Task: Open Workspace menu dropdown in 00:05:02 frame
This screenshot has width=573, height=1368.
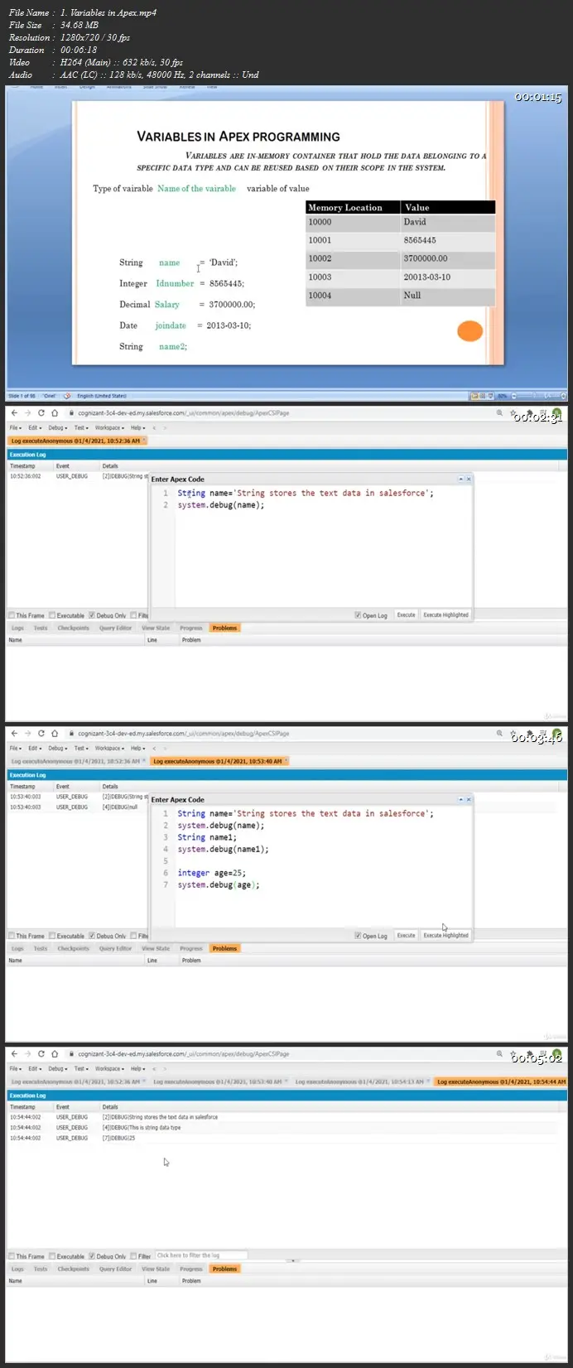Action: point(109,1068)
